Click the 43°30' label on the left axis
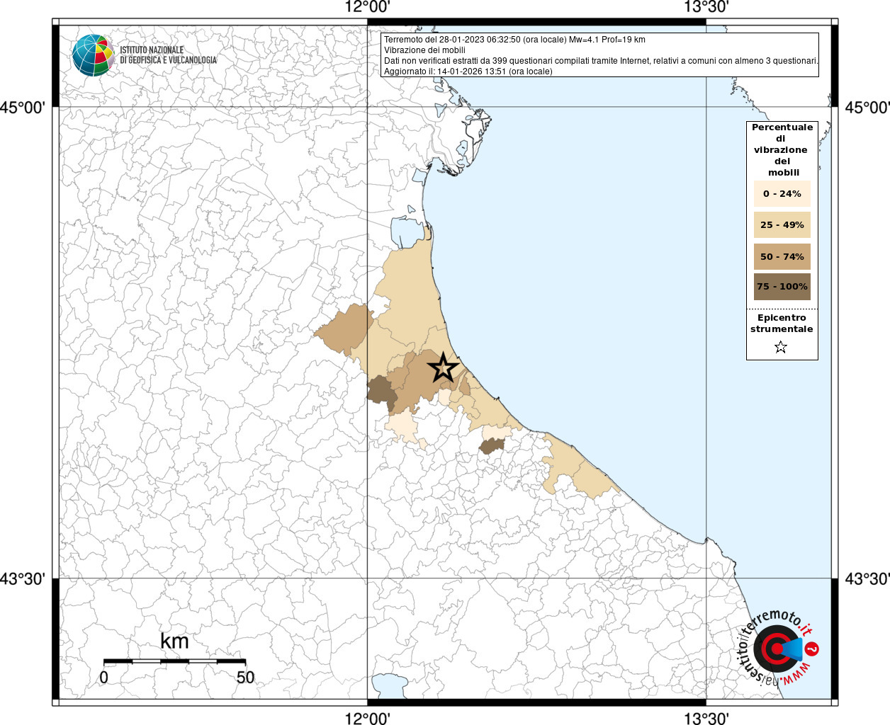The width and height of the screenshot is (890, 725). tap(23, 579)
